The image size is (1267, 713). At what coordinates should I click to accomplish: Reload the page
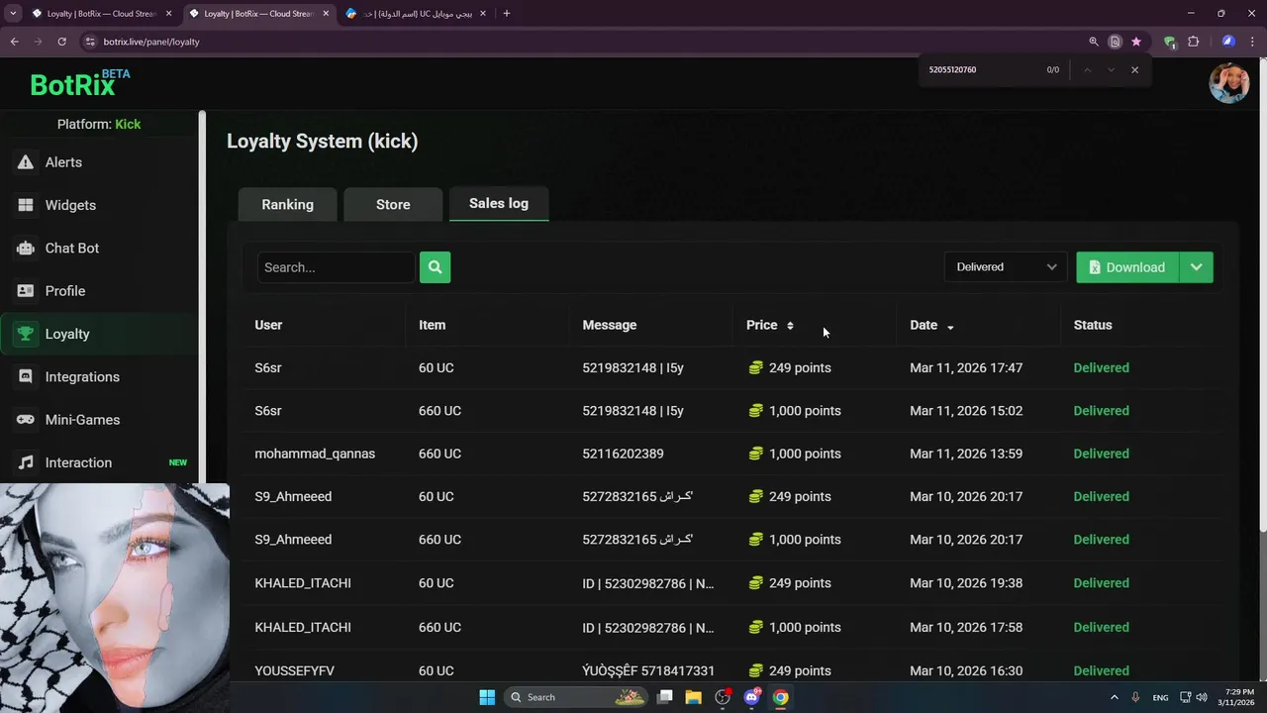click(x=61, y=42)
